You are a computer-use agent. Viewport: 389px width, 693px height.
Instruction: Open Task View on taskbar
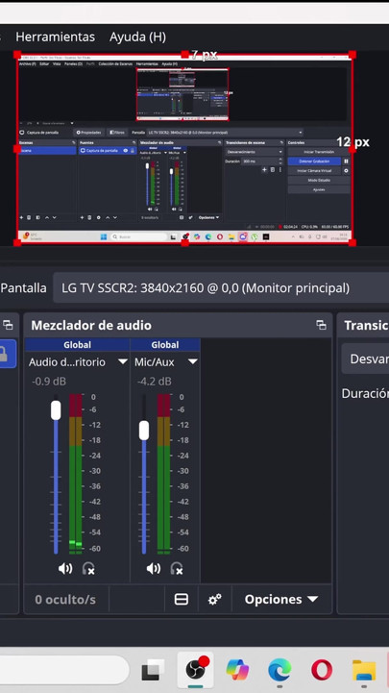(153, 671)
